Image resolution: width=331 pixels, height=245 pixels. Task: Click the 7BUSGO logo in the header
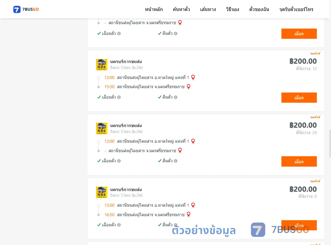26,9
